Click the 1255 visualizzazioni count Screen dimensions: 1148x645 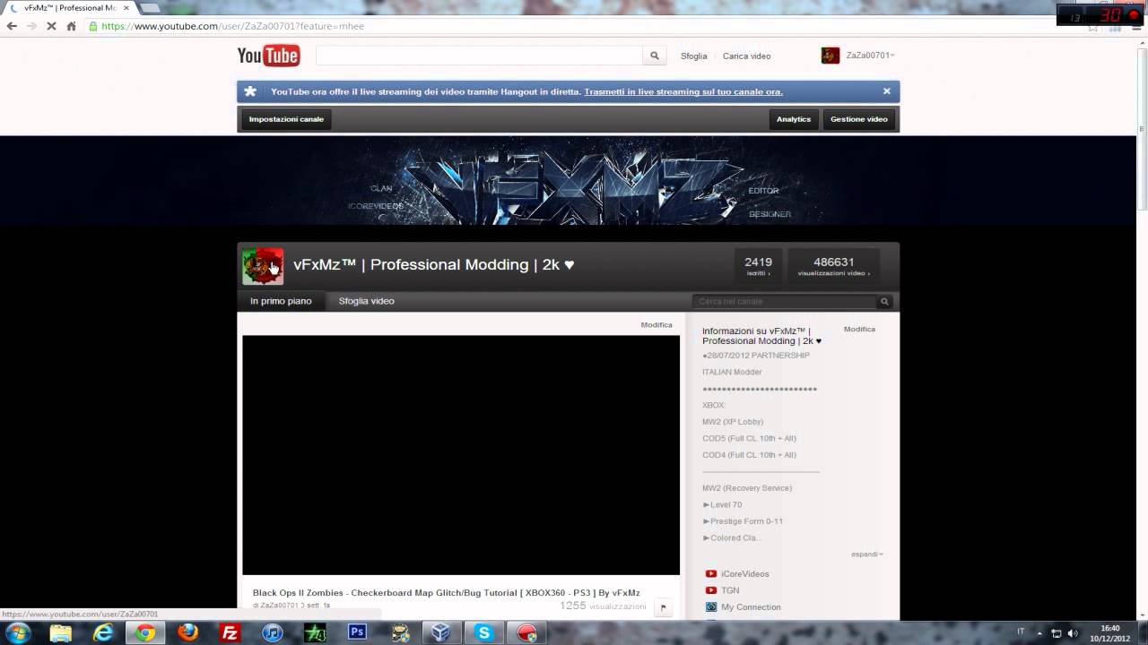pyautogui.click(x=603, y=606)
